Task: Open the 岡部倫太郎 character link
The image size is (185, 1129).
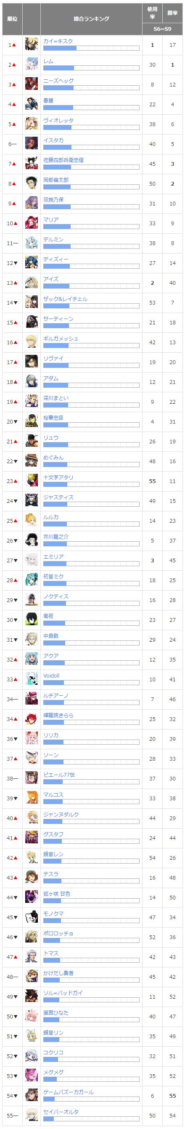Action: pos(56,180)
